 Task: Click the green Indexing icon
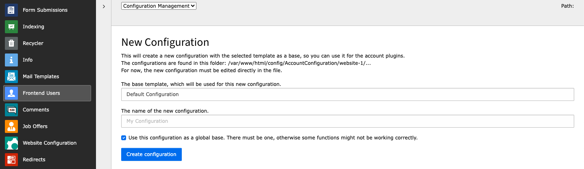11,26
